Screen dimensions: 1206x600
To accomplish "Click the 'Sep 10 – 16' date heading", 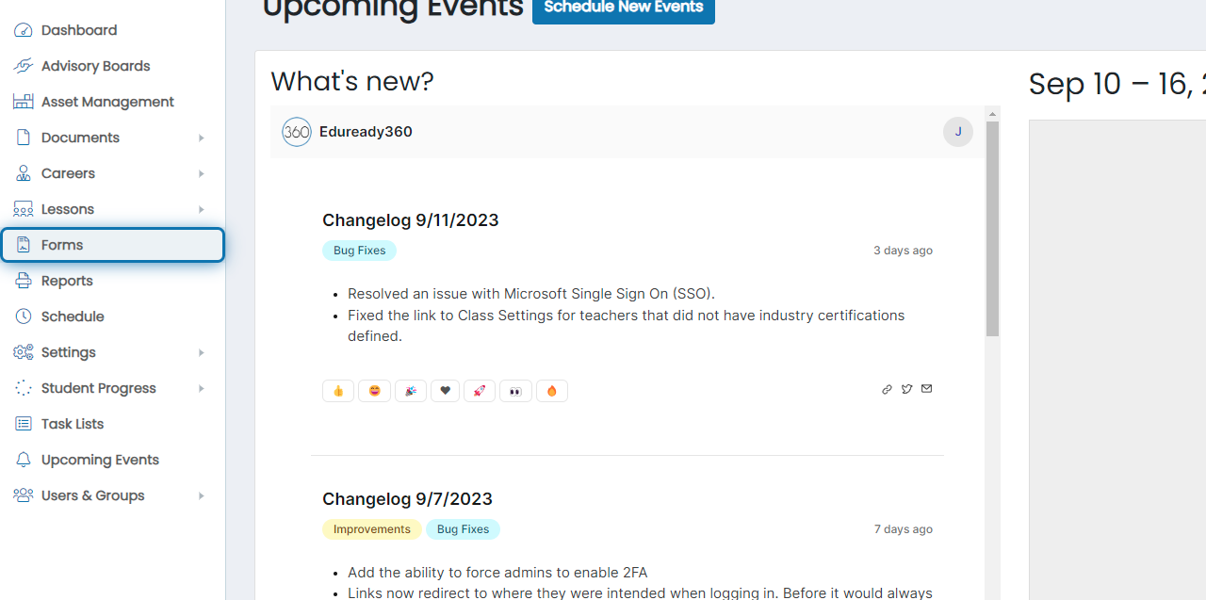I will point(1116,84).
